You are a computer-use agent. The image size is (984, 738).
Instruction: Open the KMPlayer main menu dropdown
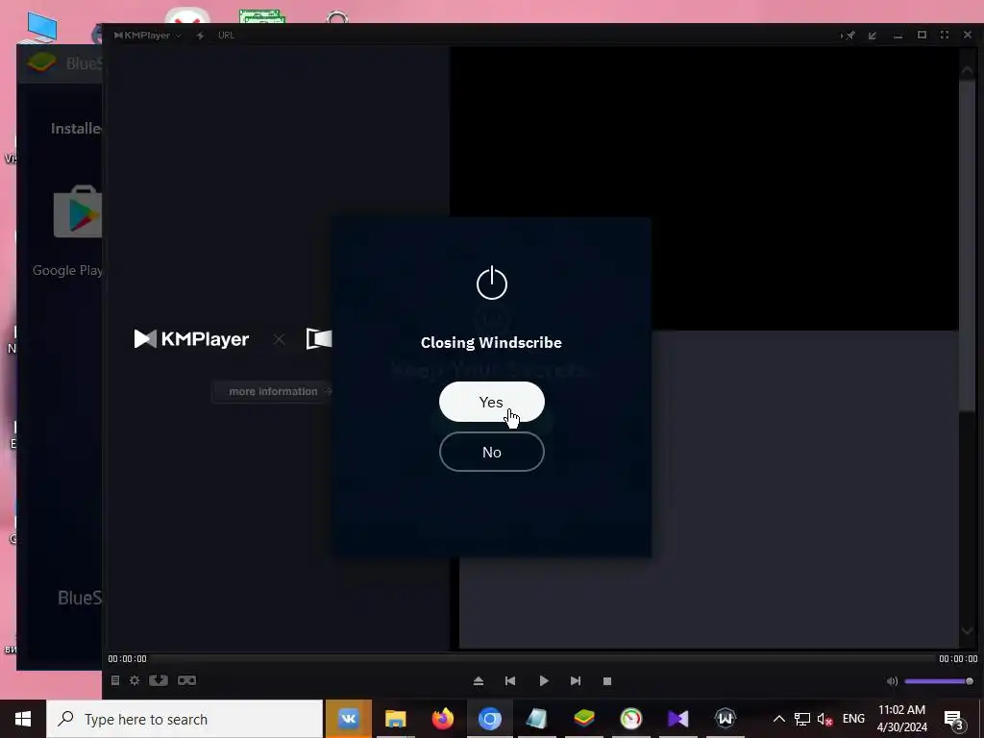pos(147,36)
